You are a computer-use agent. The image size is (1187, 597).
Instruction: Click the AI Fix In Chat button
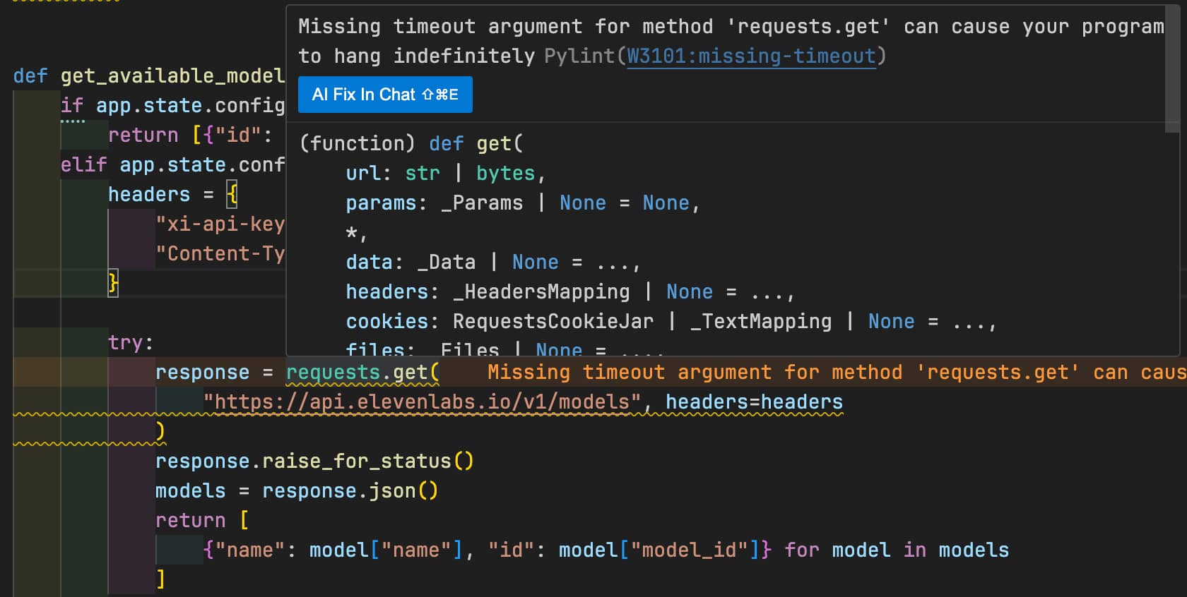[385, 95]
